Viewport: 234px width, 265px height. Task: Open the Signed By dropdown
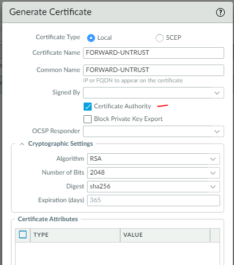click(x=153, y=93)
